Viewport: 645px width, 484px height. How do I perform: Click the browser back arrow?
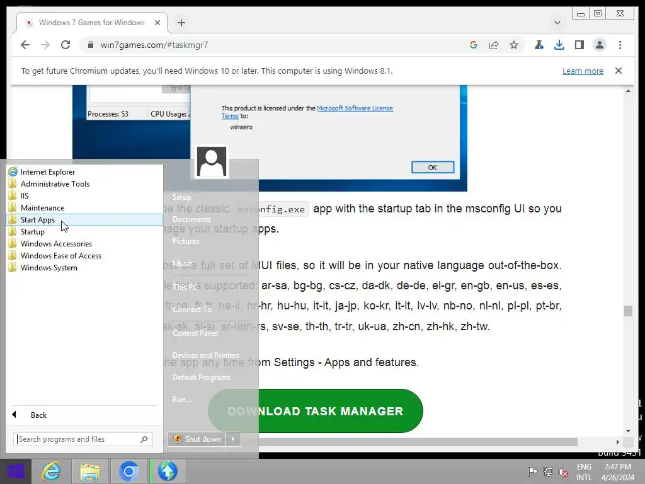pos(25,45)
